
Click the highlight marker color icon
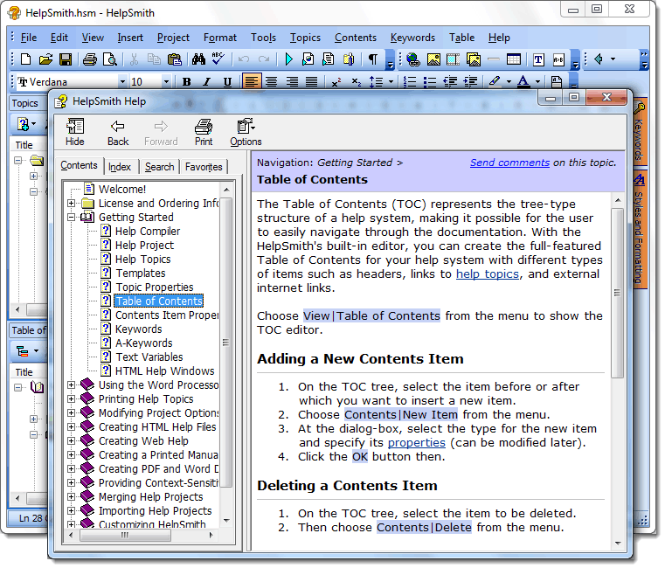click(x=494, y=82)
